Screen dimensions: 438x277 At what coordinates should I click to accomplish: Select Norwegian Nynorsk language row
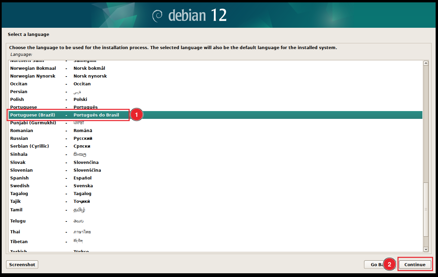[x=216, y=76]
